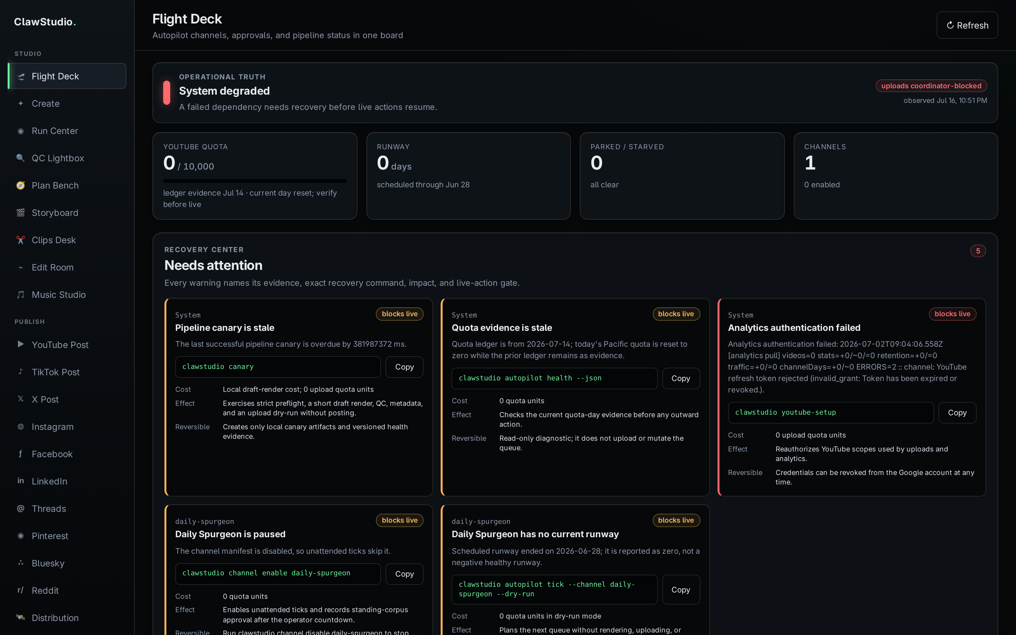Switch to Music Studio
The image size is (1016, 635).
click(67, 295)
